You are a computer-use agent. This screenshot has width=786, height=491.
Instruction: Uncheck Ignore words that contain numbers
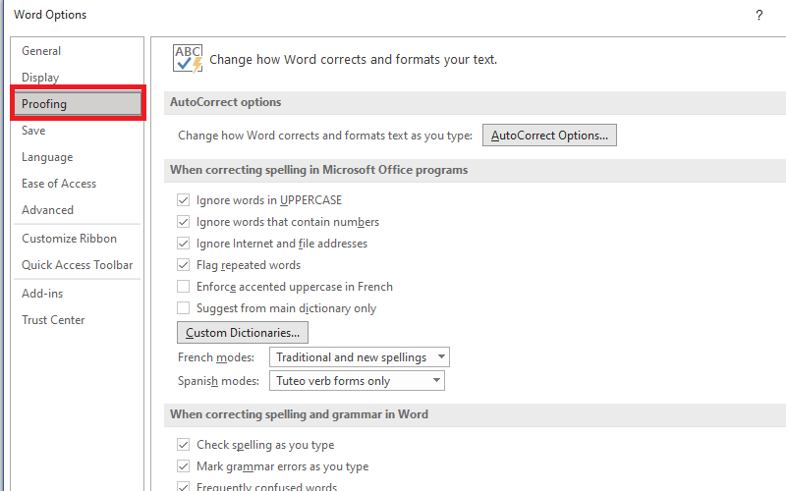[x=183, y=222]
